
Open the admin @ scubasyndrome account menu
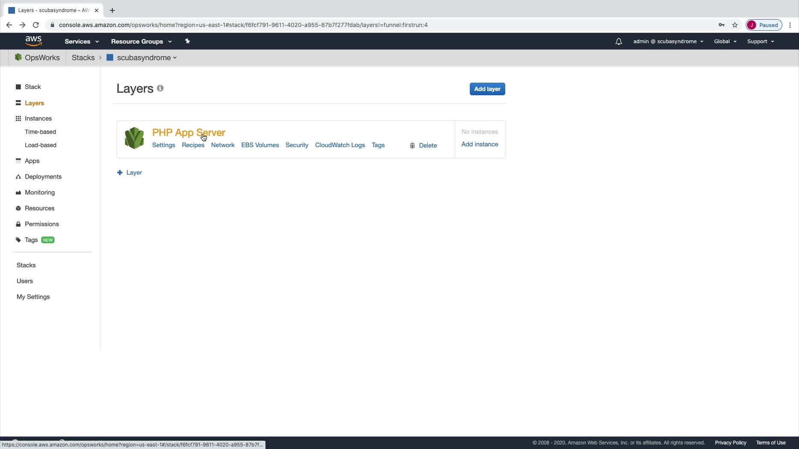tap(668, 41)
